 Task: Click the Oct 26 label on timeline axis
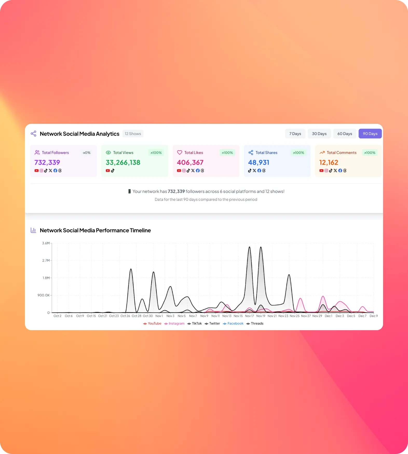tap(125, 316)
